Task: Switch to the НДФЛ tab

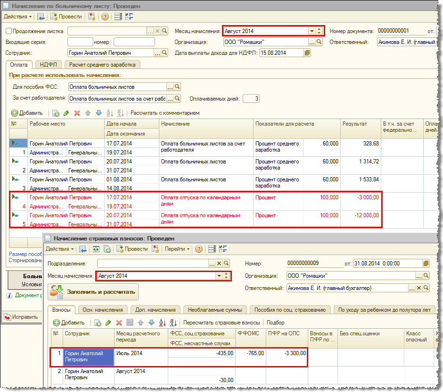Action: 49,65
